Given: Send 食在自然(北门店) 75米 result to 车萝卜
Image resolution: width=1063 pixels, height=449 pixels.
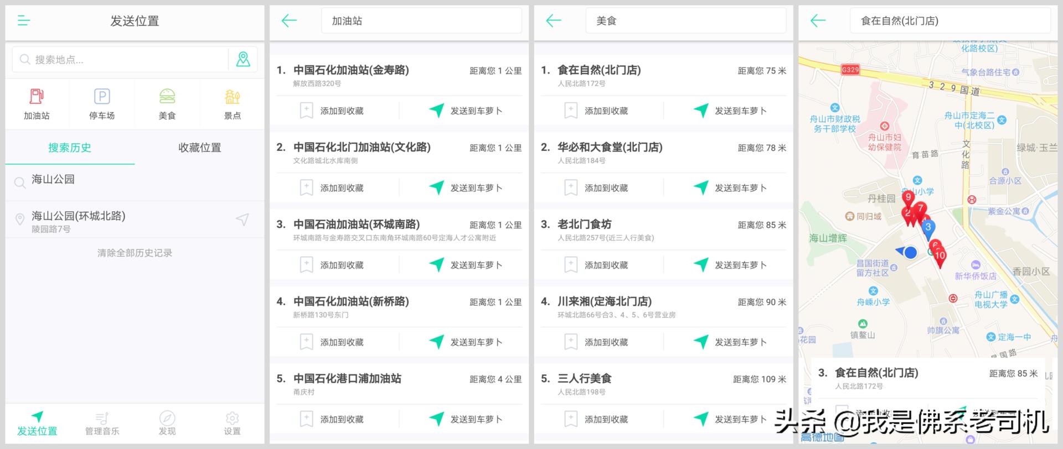Looking at the screenshot, I should [730, 111].
